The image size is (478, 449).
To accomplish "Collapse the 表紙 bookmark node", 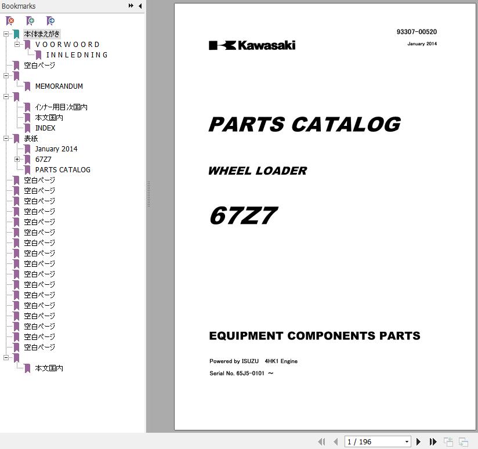I will pyautogui.click(x=6, y=139).
